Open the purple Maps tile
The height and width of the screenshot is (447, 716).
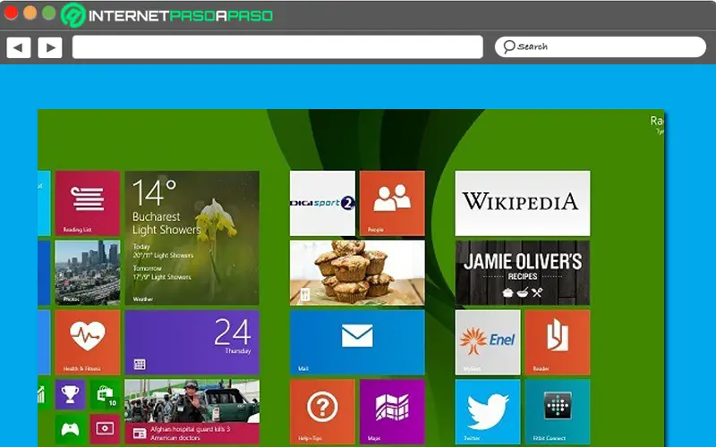point(392,412)
